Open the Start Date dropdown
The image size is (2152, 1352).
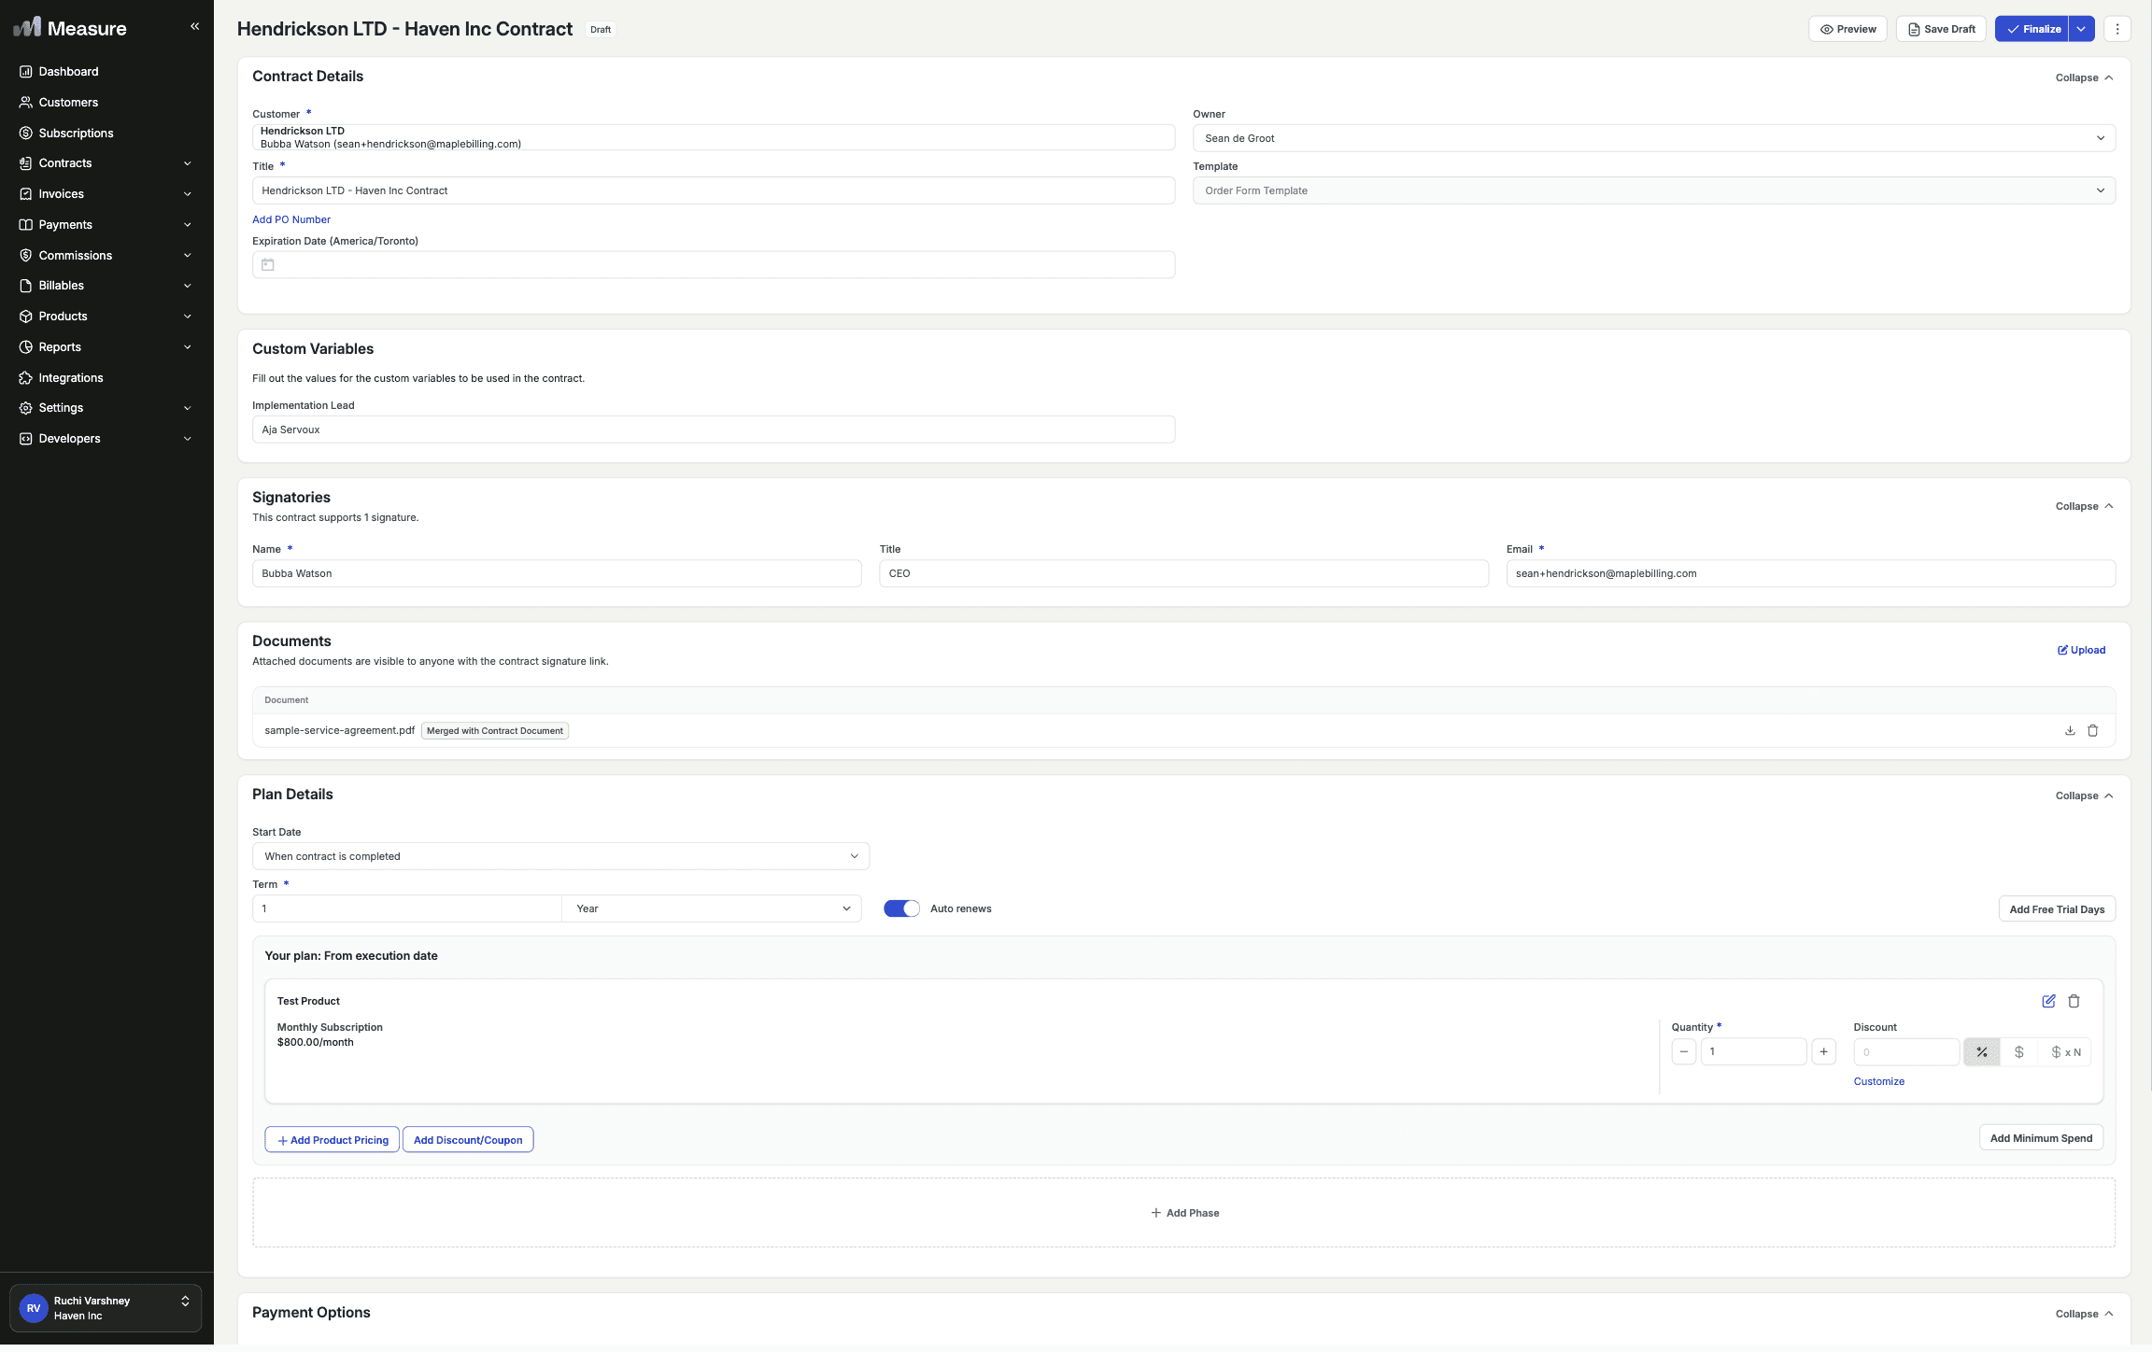tap(560, 856)
